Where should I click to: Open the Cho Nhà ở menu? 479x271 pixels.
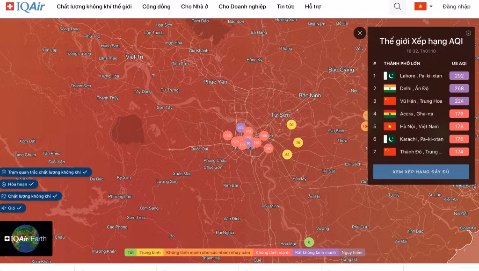[x=194, y=7]
